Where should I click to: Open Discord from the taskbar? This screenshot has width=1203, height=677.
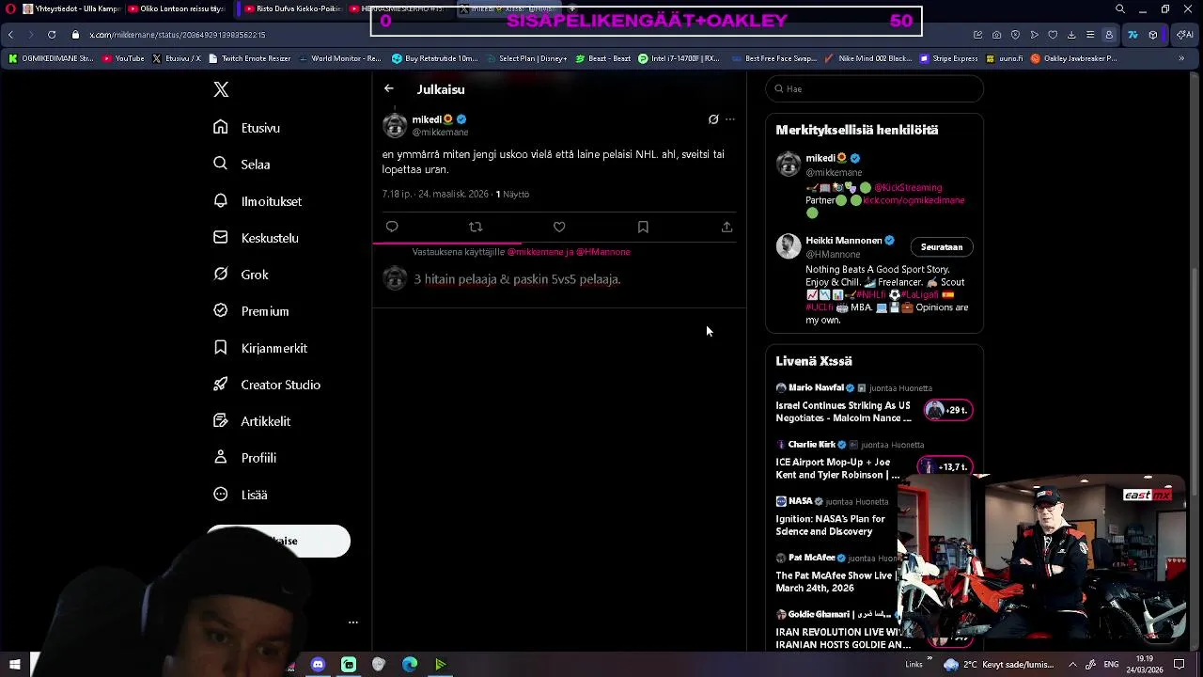click(318, 665)
